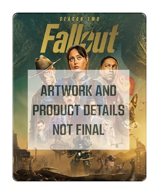Screen dimensions: 159x194
Task: Click the "PRODUCT DETAILS" overlay text
Action: (x=79, y=110)
